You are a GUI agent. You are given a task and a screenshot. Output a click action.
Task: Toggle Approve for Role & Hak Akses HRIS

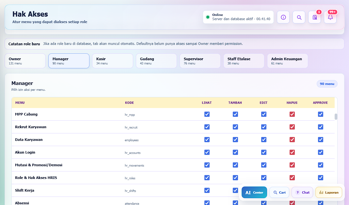pos(321,177)
